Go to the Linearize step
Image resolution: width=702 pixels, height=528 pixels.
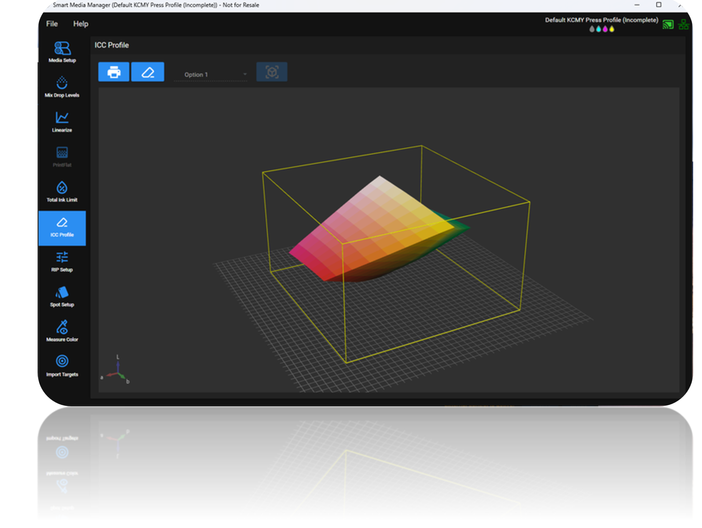[62, 122]
